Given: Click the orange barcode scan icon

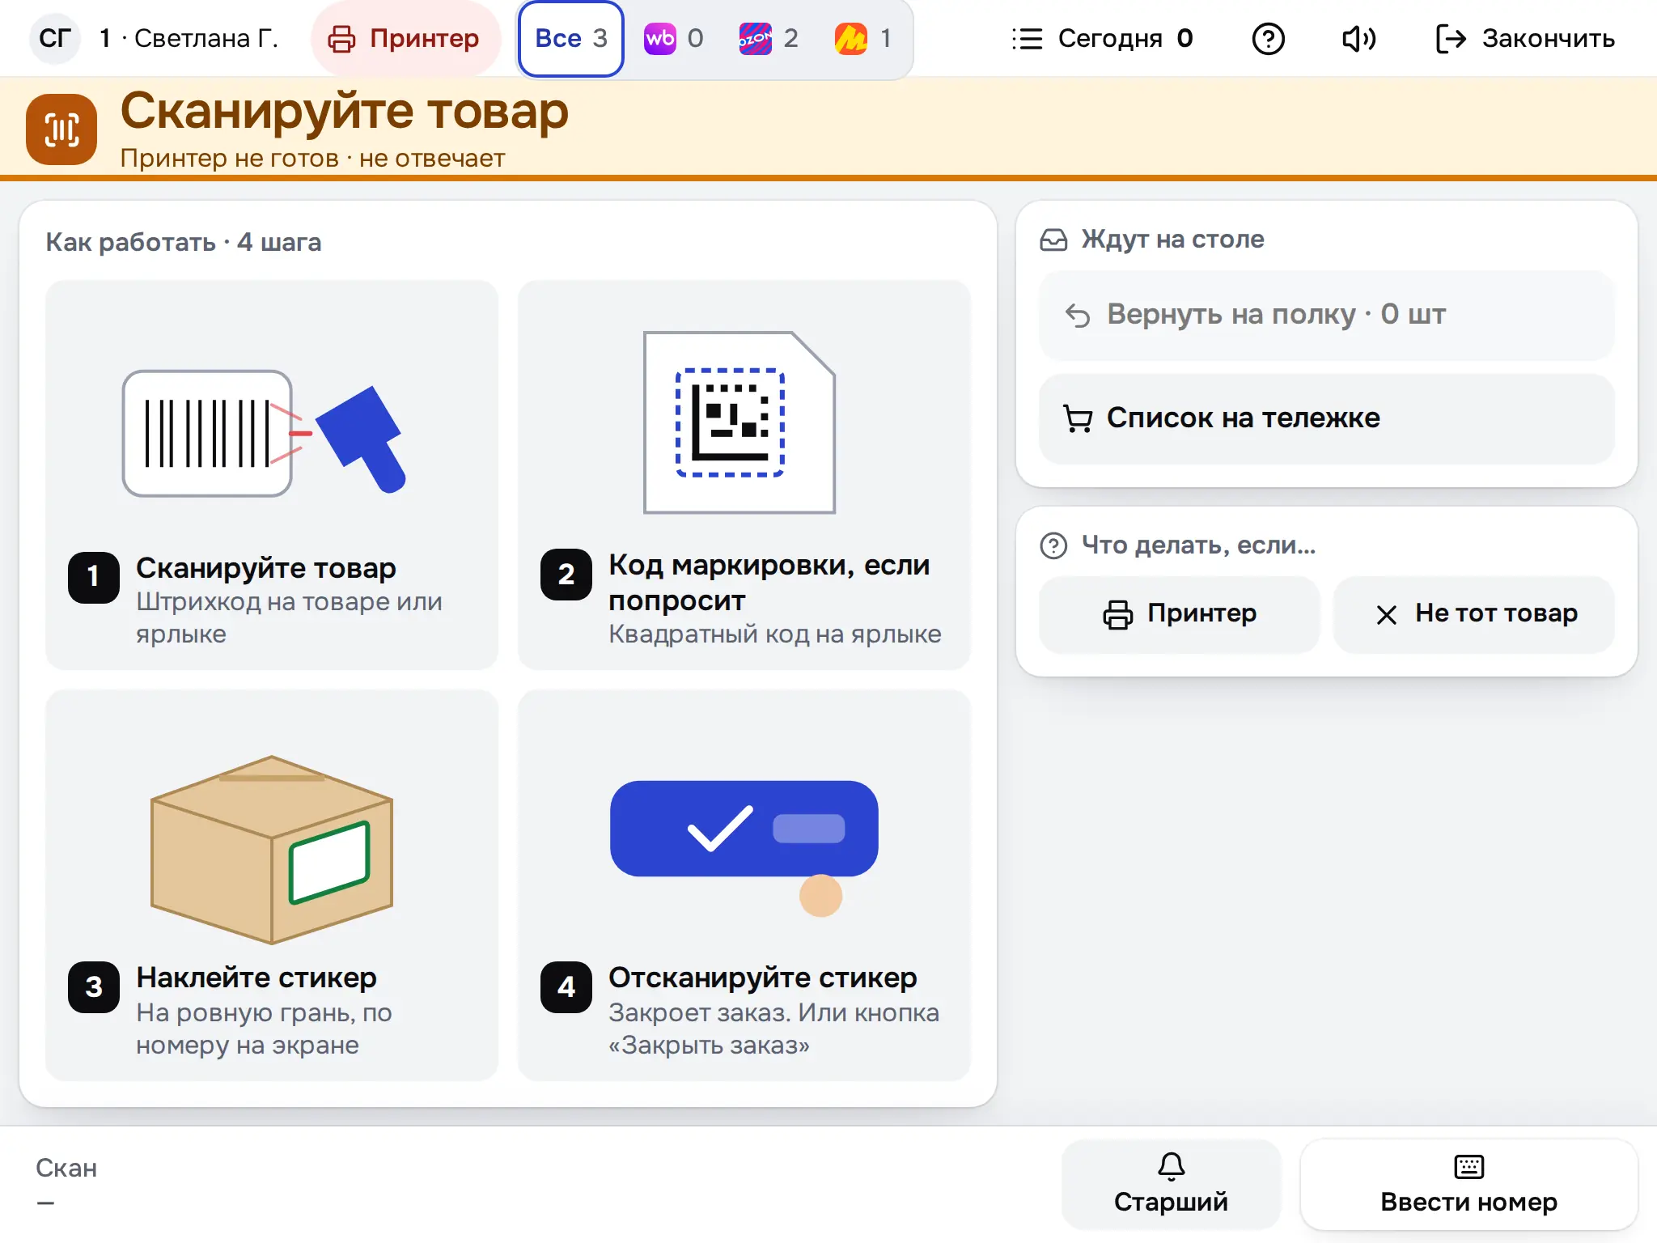Looking at the screenshot, I should 61,129.
